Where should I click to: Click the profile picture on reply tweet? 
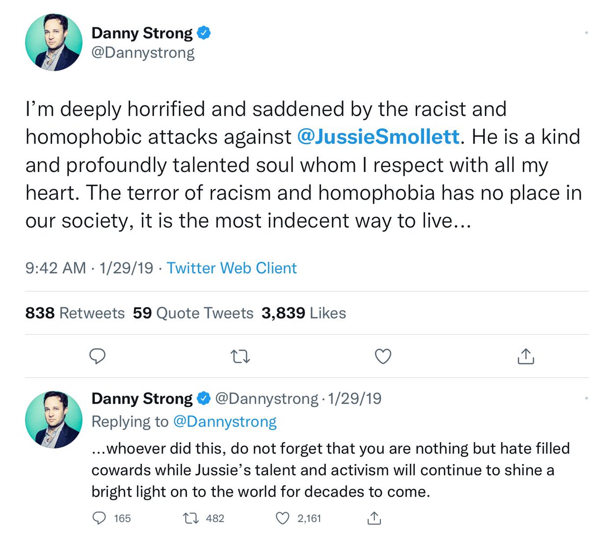click(x=54, y=420)
